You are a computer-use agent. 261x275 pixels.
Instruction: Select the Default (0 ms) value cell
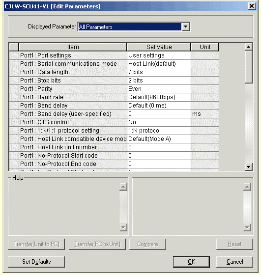click(x=159, y=106)
